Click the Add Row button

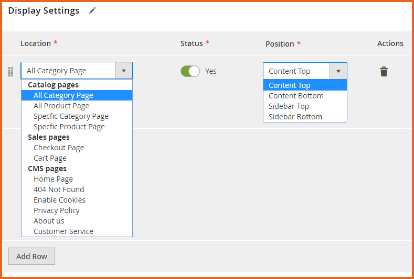(x=31, y=256)
